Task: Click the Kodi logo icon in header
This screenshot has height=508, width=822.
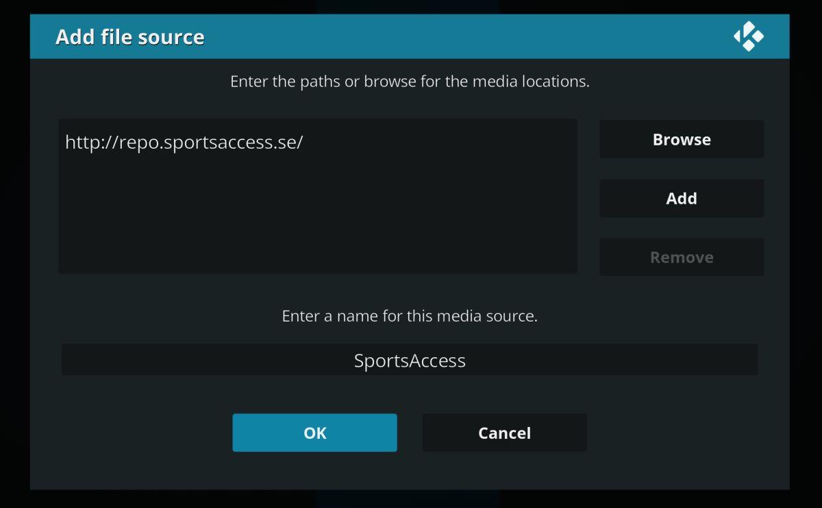Action: pos(749,36)
